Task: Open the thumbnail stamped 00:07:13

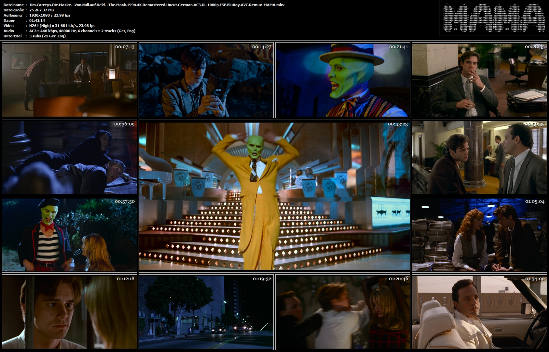Action: pyautogui.click(x=69, y=80)
